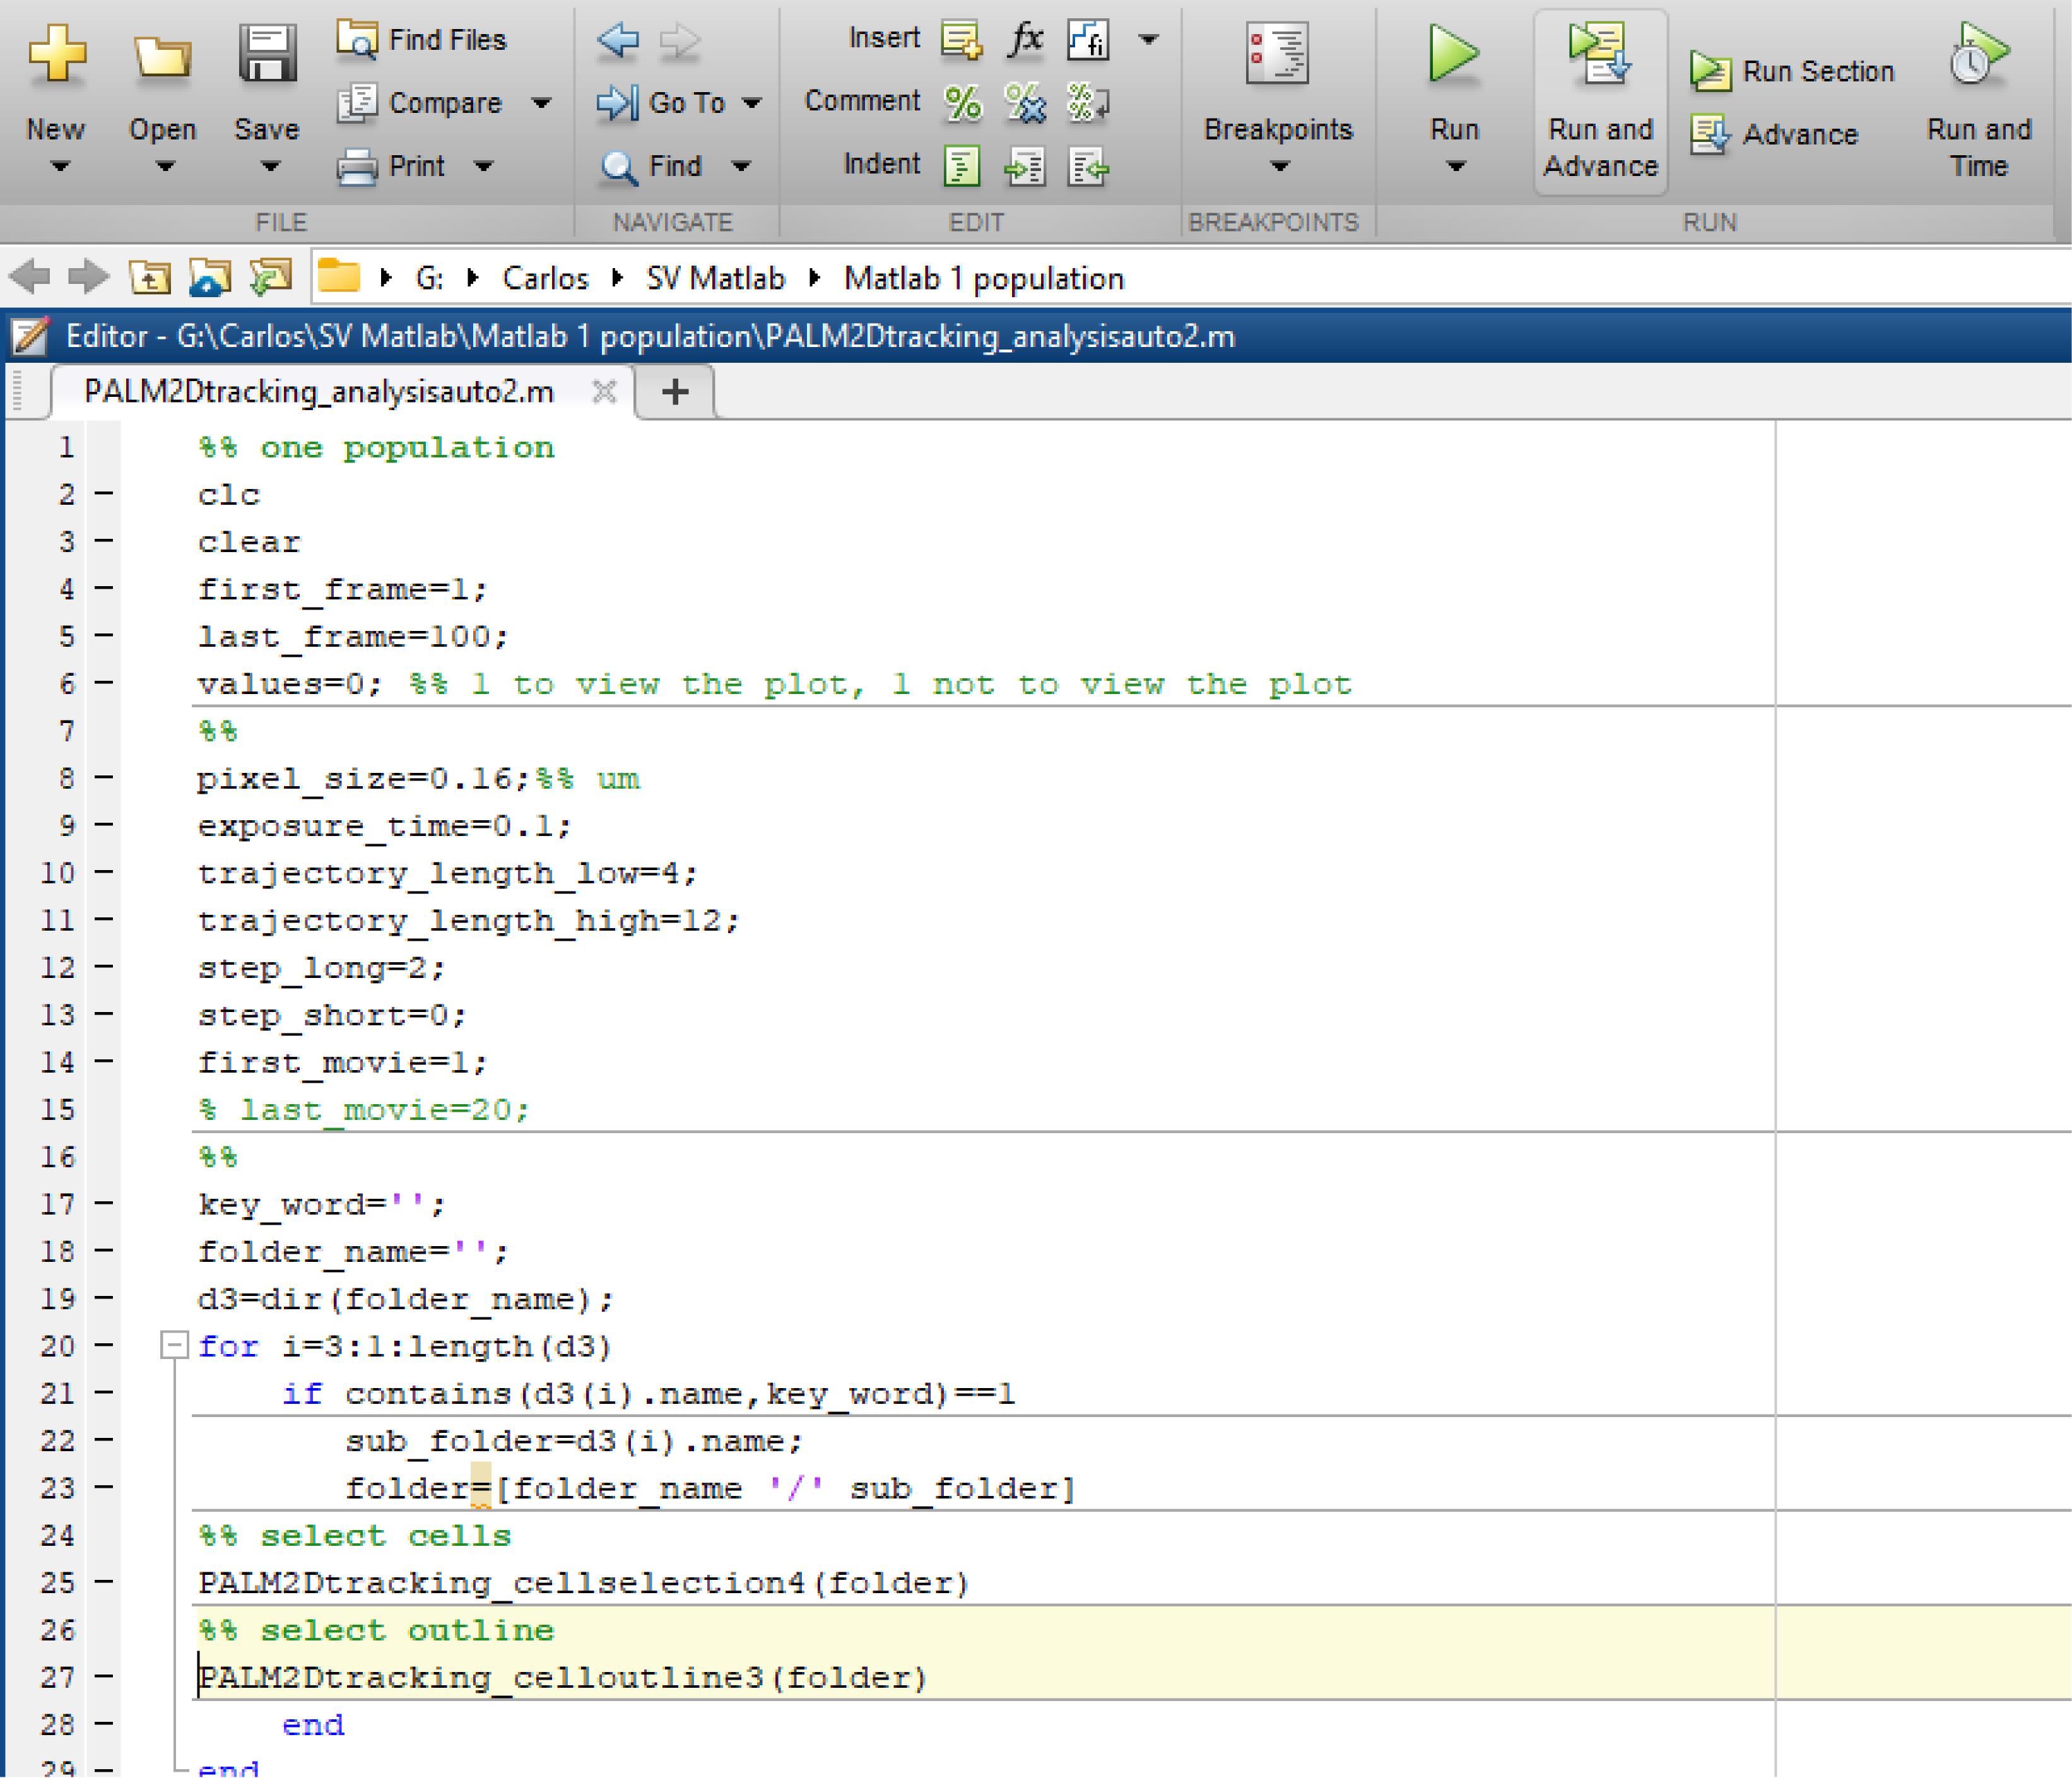Set breakpoint at line 20 dash
This screenshot has width=2072, height=1778.
pyautogui.click(x=104, y=1346)
